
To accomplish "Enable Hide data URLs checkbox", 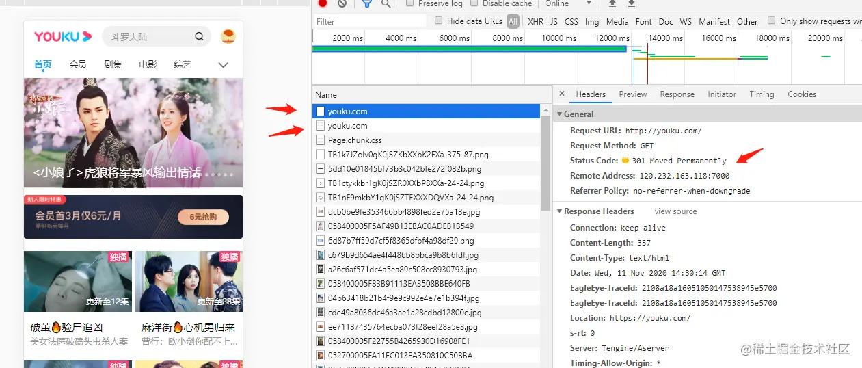I will [439, 21].
